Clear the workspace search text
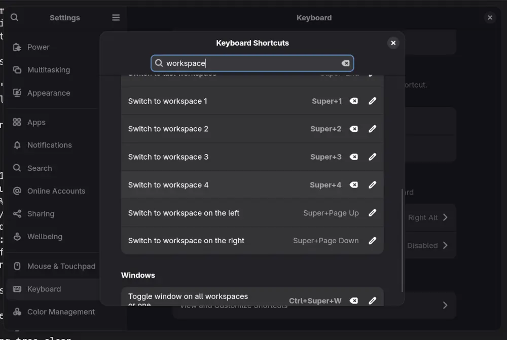Image resolution: width=507 pixels, height=340 pixels. (345, 63)
